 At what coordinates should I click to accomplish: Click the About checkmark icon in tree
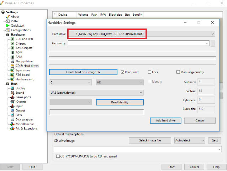(8, 17)
